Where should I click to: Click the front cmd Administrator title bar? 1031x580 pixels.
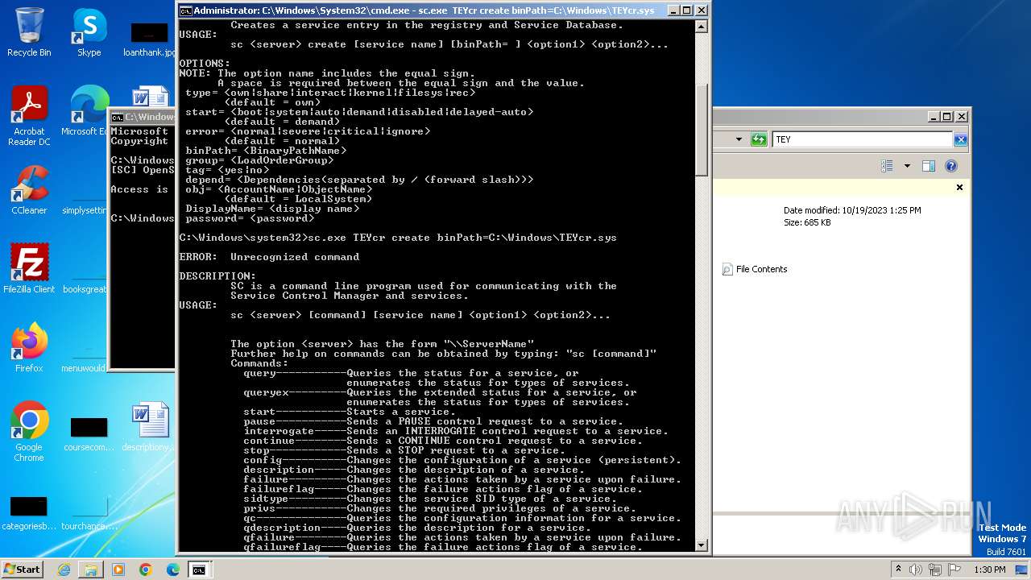[x=424, y=10]
